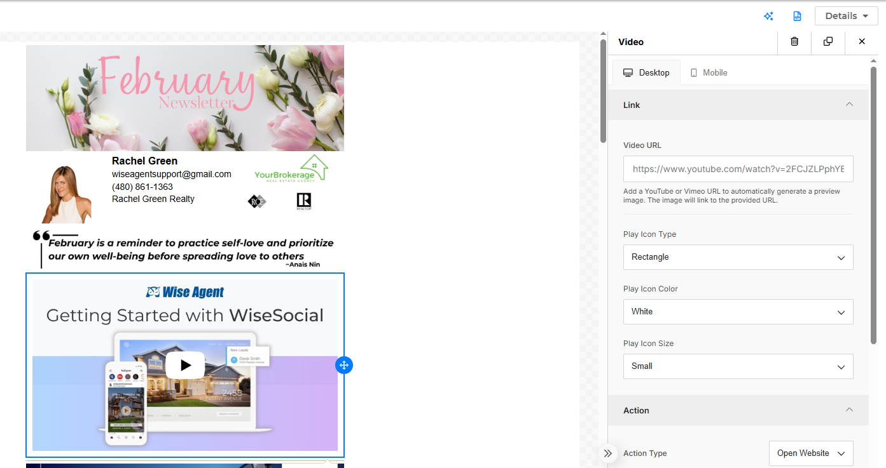The width and height of the screenshot is (886, 468).
Task: Click the AI sparkle assistant icon
Action: pyautogui.click(x=768, y=16)
